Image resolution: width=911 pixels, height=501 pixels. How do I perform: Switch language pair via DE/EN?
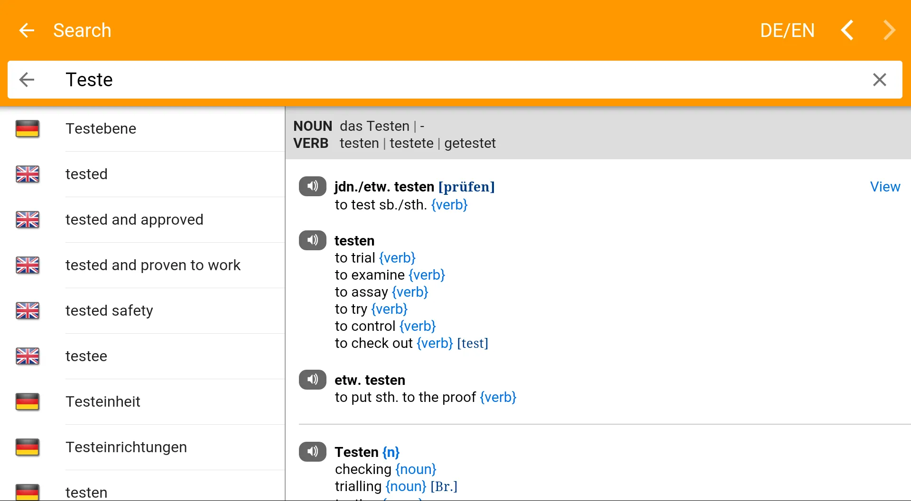787,30
